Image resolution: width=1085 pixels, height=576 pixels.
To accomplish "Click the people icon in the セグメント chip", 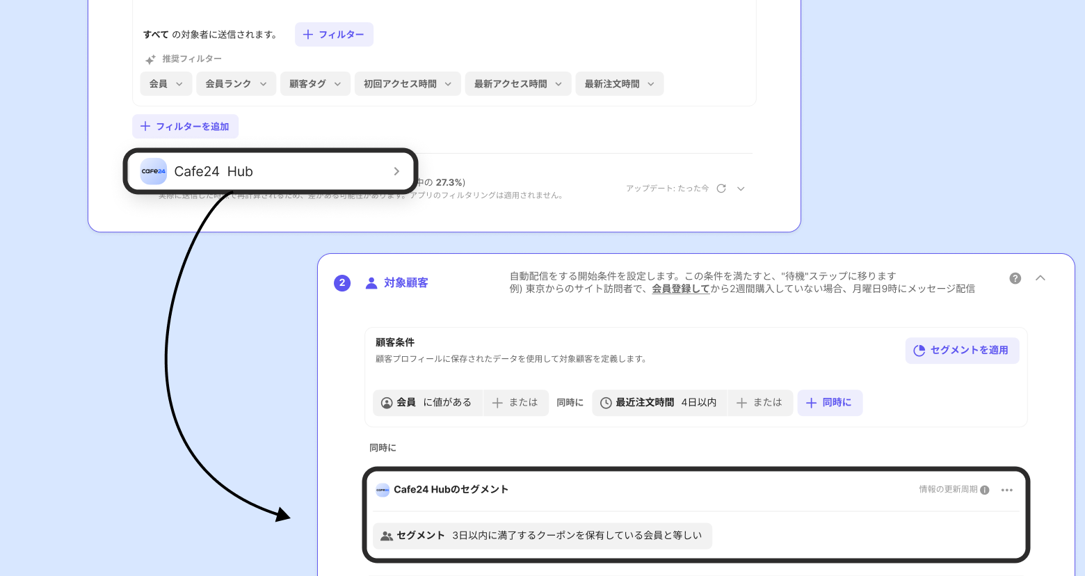I will [x=387, y=536].
